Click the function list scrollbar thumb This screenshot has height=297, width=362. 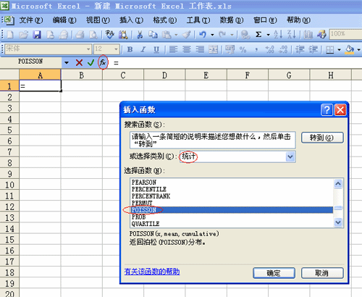[x=338, y=208]
